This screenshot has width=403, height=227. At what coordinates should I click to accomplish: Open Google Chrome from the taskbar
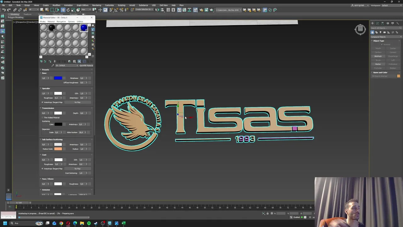pos(61,223)
